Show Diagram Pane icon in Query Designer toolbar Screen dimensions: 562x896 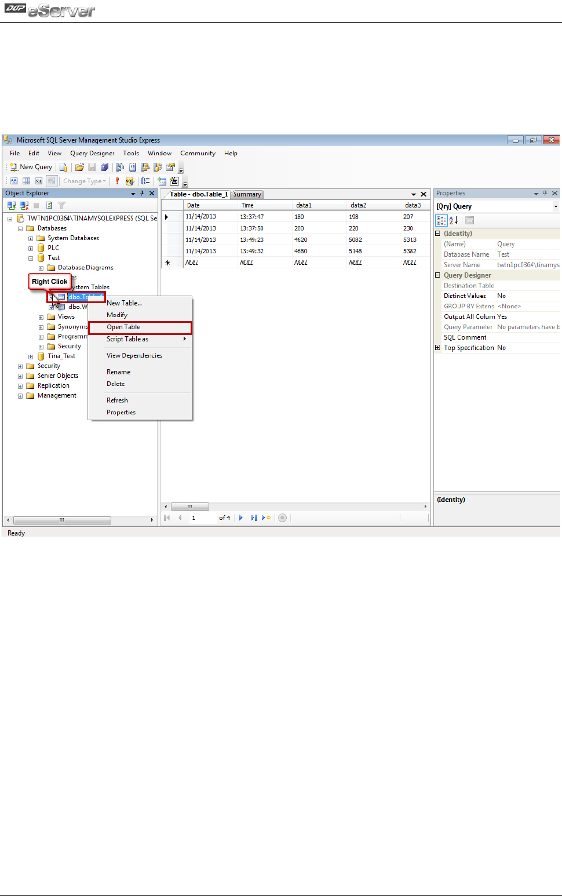tap(14, 181)
